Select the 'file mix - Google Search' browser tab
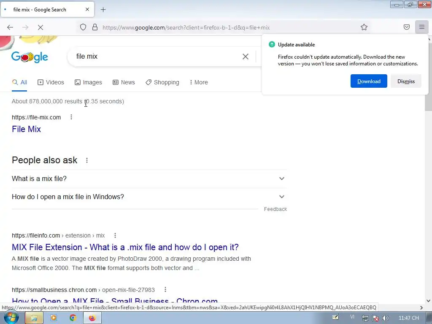432x324 pixels. pos(47,9)
